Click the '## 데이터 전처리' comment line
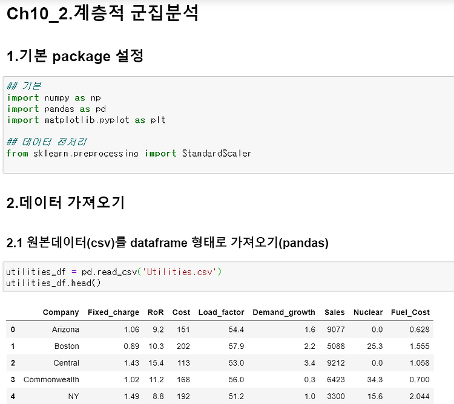 (x=47, y=142)
